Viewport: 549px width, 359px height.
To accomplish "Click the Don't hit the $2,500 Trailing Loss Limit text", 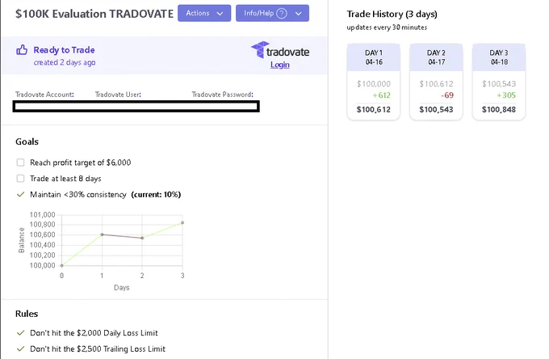I will [98, 349].
